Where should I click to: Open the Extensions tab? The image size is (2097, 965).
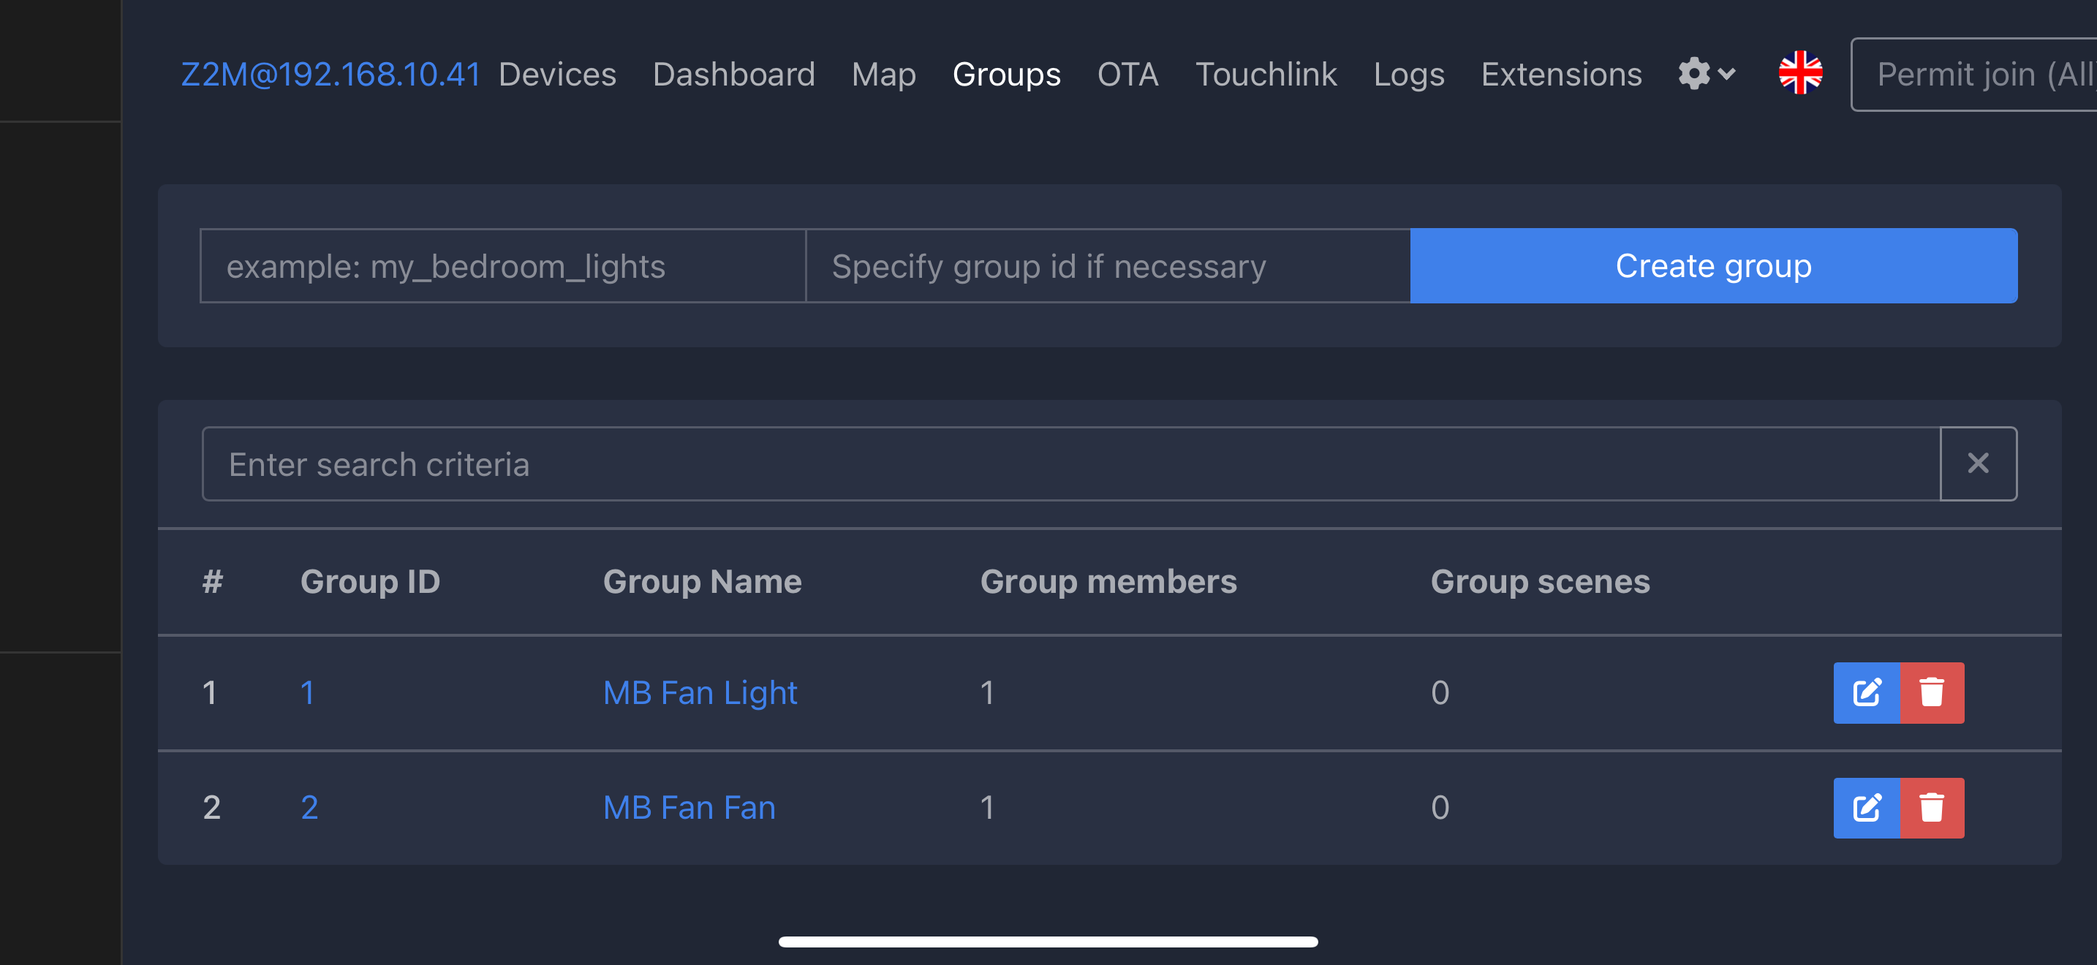1560,74
